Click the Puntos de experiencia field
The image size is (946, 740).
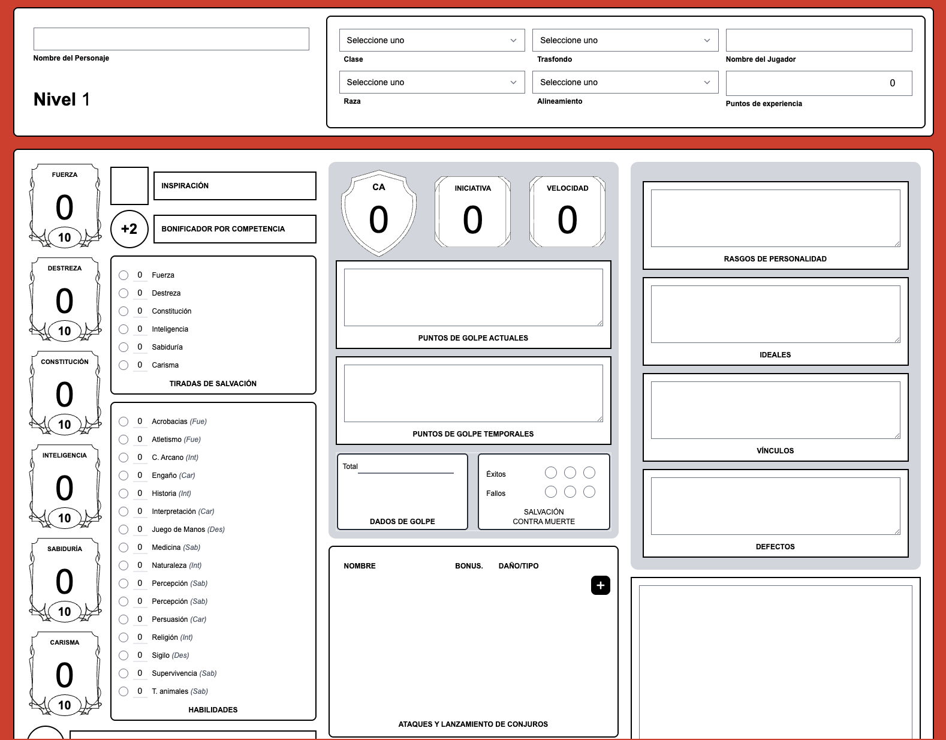click(x=819, y=83)
